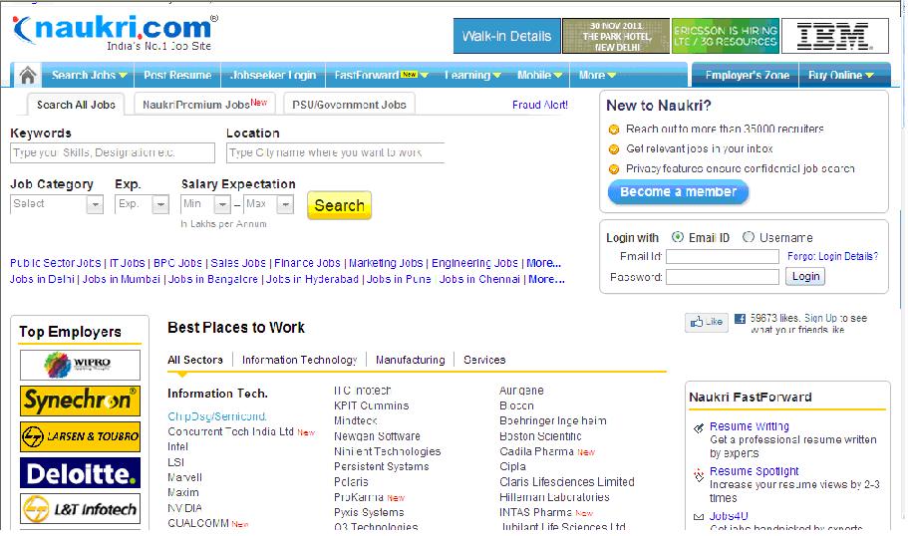Click the home icon in navigation bar

27,75
